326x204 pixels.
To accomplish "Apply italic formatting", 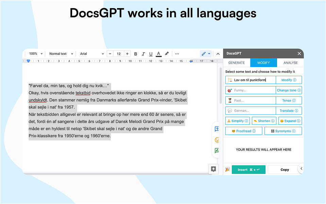I will pos(143,54).
